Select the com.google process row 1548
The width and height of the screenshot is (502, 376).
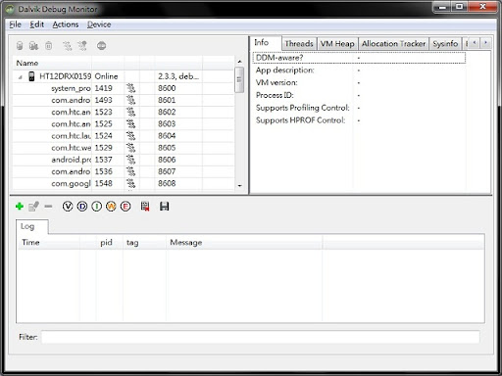click(124, 183)
